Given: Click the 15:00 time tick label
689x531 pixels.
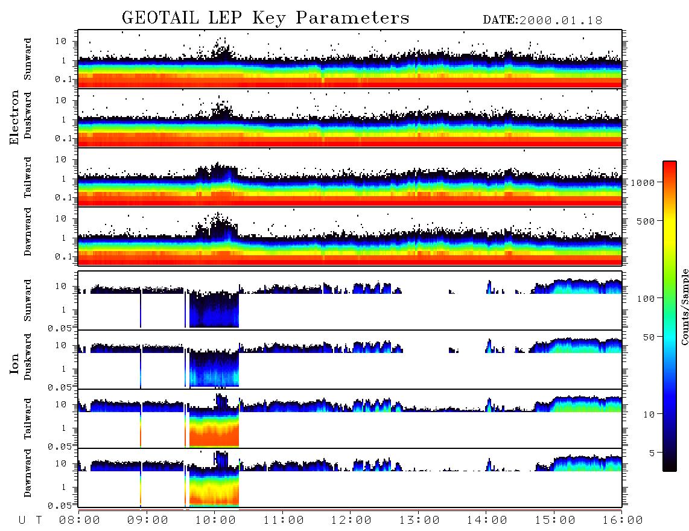Looking at the screenshot, I should point(555,521).
